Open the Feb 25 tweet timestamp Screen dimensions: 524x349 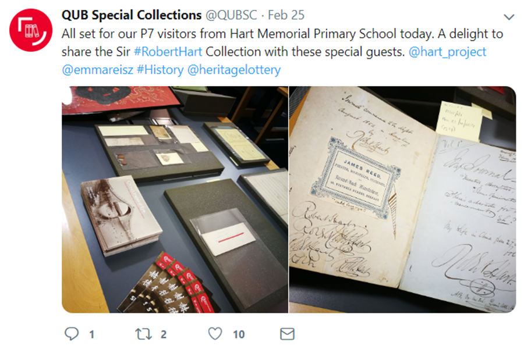(x=286, y=15)
